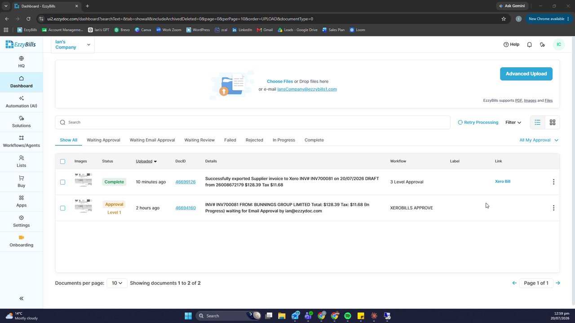Viewport: 575px width, 323px height.
Task: Open the Xero Bill link
Action: (503, 181)
